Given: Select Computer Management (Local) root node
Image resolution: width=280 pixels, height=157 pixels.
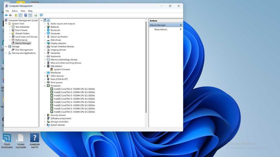Looking at the screenshot, I should point(23,20).
